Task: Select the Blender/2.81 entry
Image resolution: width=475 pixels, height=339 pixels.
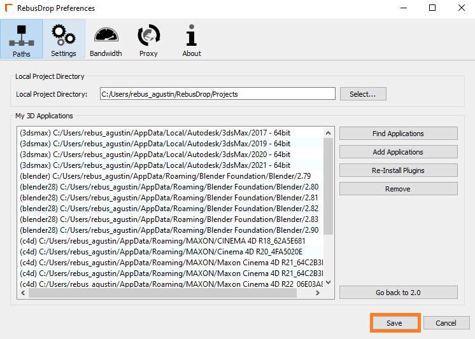Action: pyautogui.click(x=170, y=198)
